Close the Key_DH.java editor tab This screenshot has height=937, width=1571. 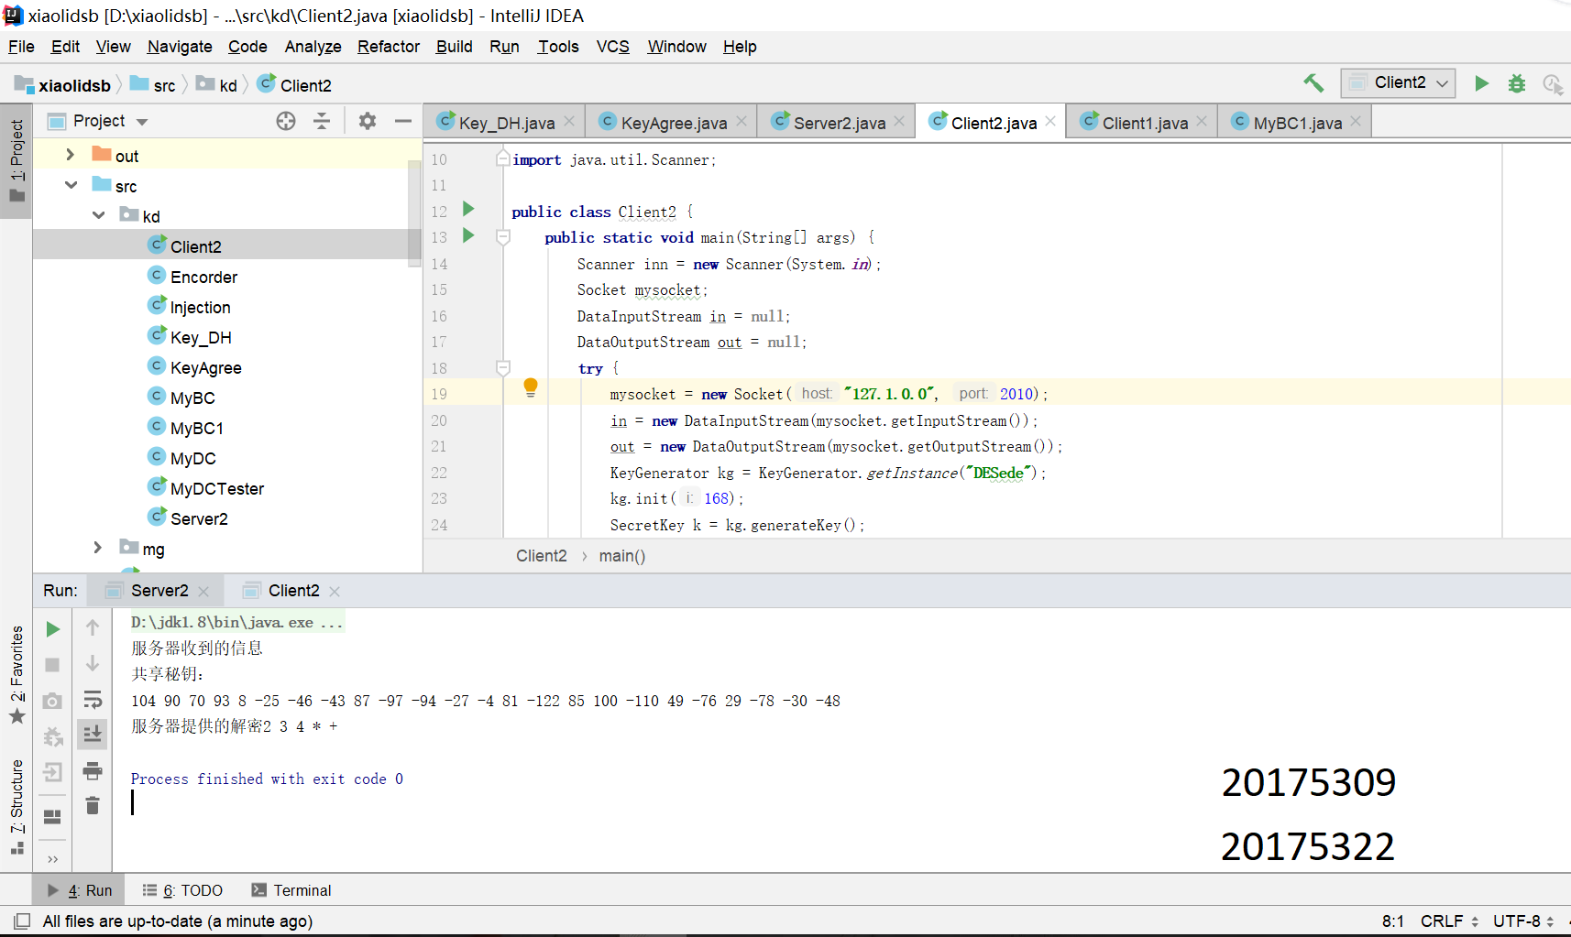[569, 121]
